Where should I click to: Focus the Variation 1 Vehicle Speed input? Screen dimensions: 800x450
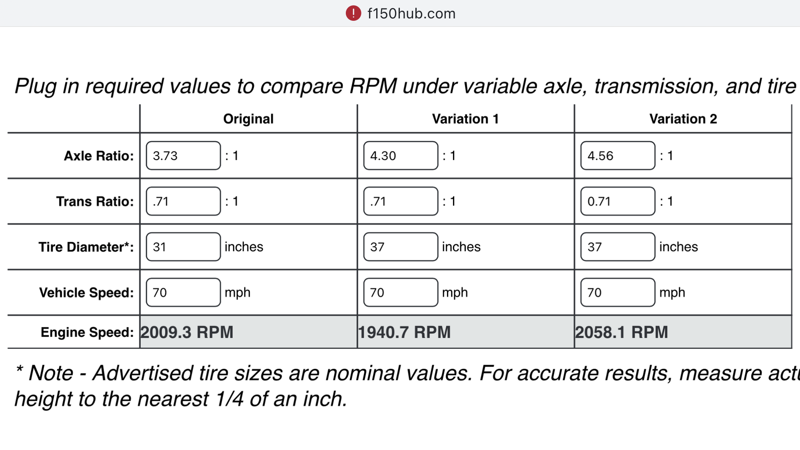pos(401,293)
